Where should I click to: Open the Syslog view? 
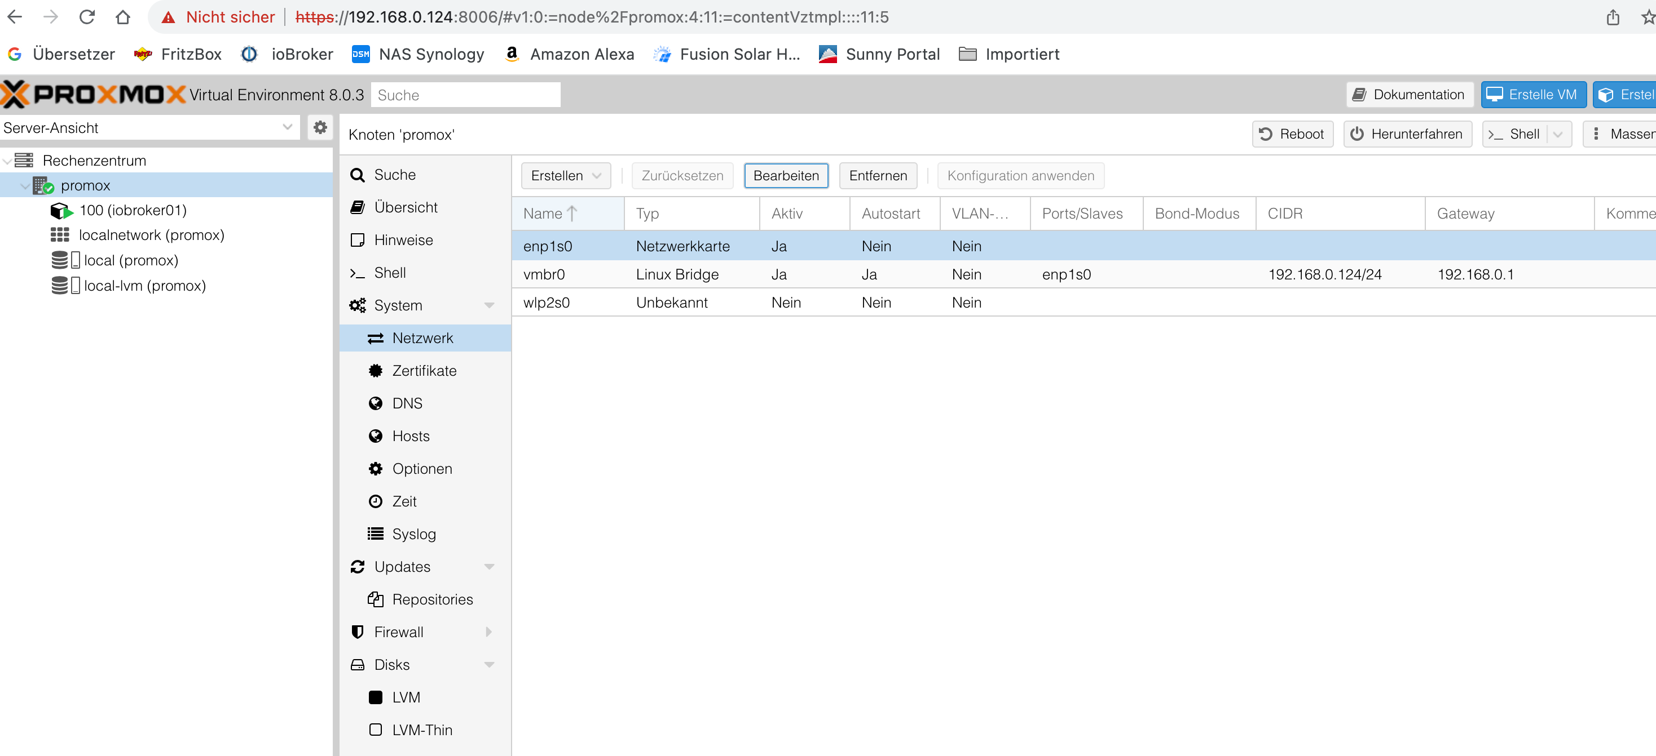(x=413, y=533)
